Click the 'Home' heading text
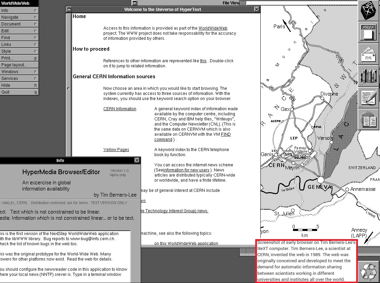Screen dimensions: 380x283 [x=79, y=16]
